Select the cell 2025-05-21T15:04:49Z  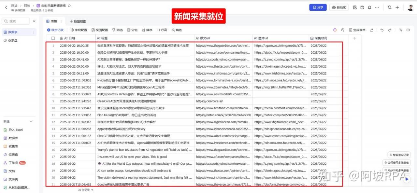point(77,185)
